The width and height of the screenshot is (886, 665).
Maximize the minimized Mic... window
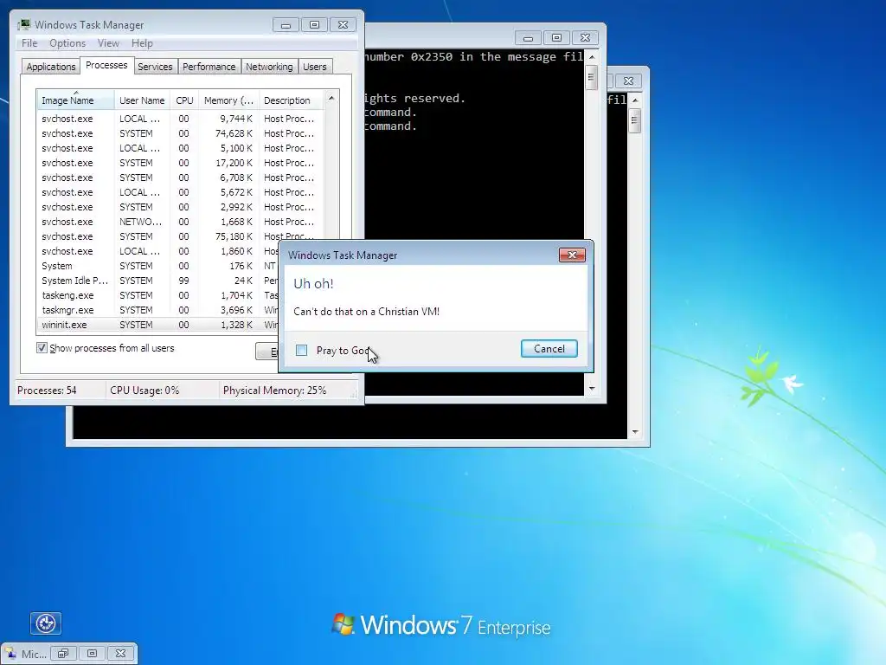coord(92,653)
